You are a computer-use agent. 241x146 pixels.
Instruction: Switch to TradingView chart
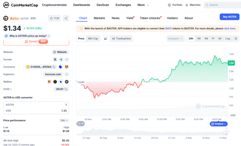point(121,39)
